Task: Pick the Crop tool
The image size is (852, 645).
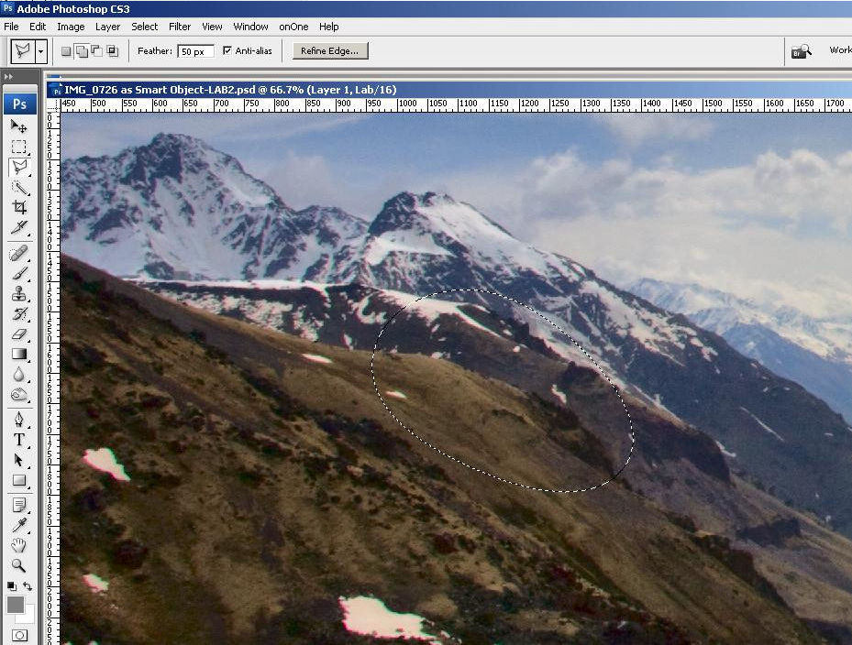Action: click(18, 208)
